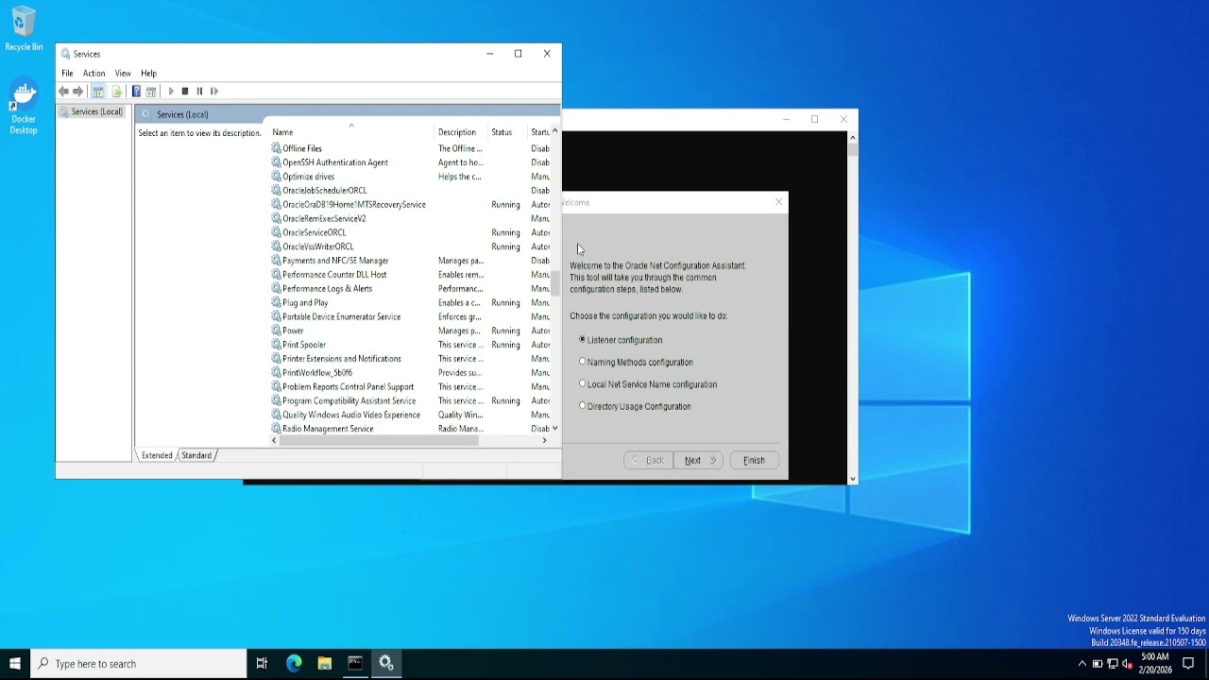Click the Services horizontal scroll right arrow
This screenshot has width=1209, height=680.
pyautogui.click(x=544, y=440)
